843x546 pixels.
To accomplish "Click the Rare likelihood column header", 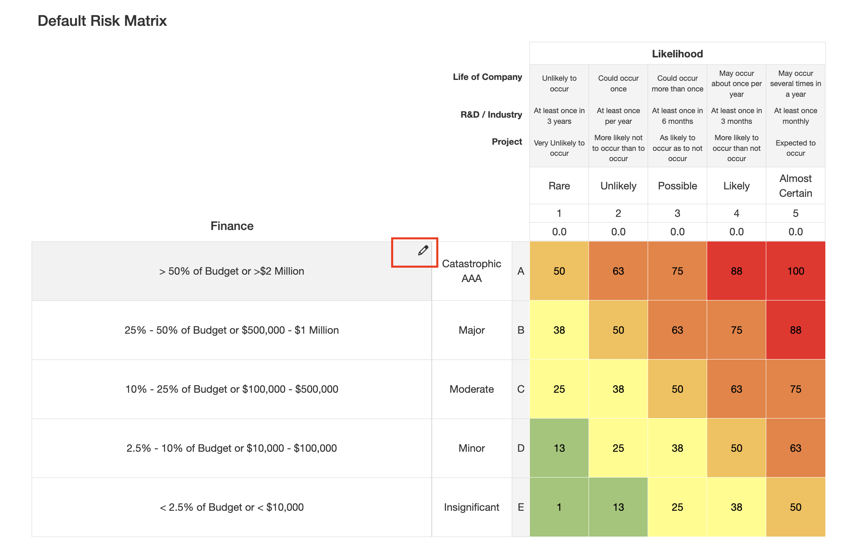I will [559, 186].
